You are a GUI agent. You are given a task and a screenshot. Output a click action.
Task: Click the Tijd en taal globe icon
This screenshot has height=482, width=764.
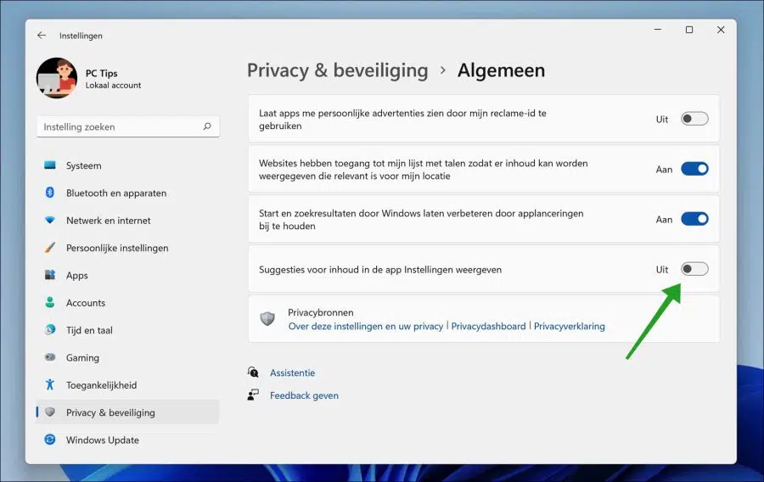pos(50,330)
